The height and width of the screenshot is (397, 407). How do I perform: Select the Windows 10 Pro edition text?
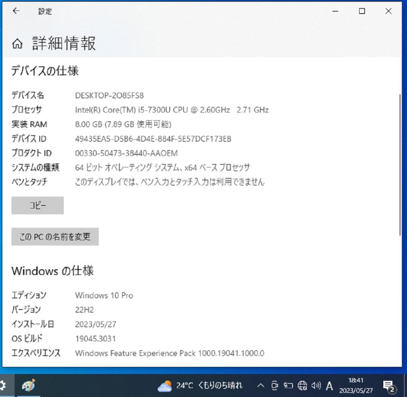point(104,296)
